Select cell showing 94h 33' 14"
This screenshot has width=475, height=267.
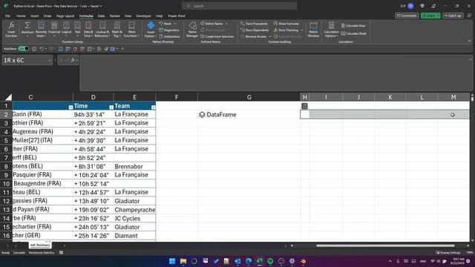tap(94, 114)
